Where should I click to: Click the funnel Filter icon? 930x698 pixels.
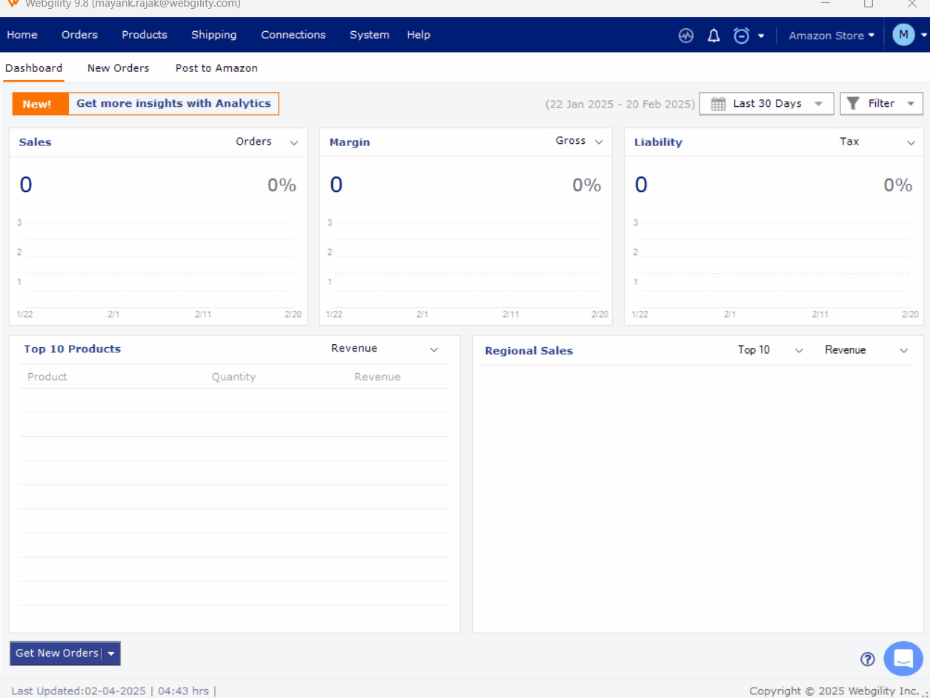click(x=853, y=104)
